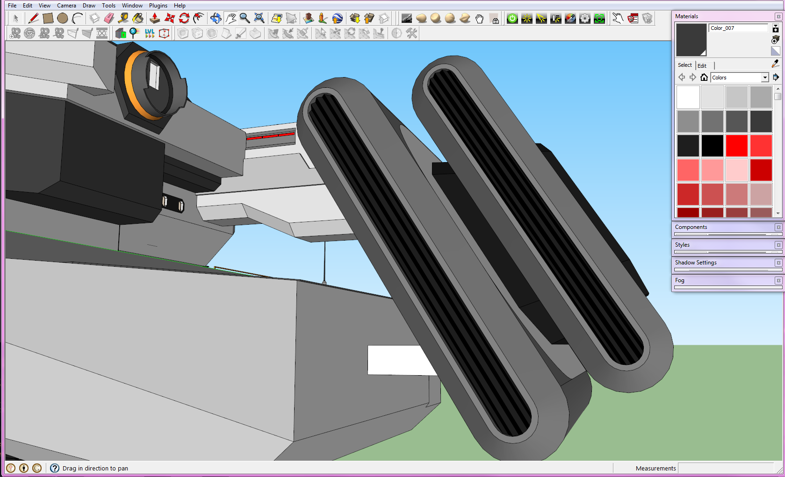Pick the lightest pink color swatch
The image size is (785, 477).
(x=737, y=170)
